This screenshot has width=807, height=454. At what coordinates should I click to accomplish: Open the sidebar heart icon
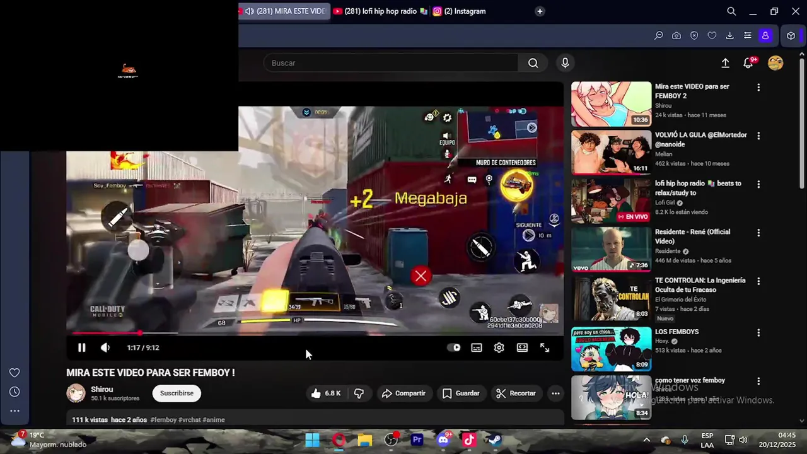(15, 373)
